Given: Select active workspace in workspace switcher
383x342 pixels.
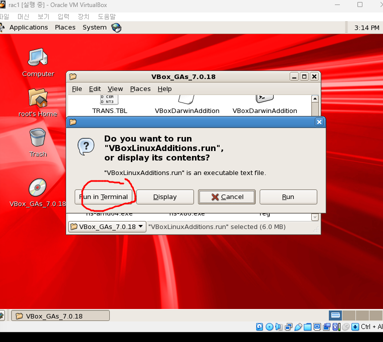Looking at the screenshot, I should click(x=335, y=315).
